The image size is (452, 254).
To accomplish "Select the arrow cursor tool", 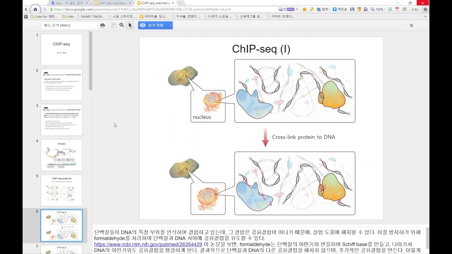I will point(130,25).
